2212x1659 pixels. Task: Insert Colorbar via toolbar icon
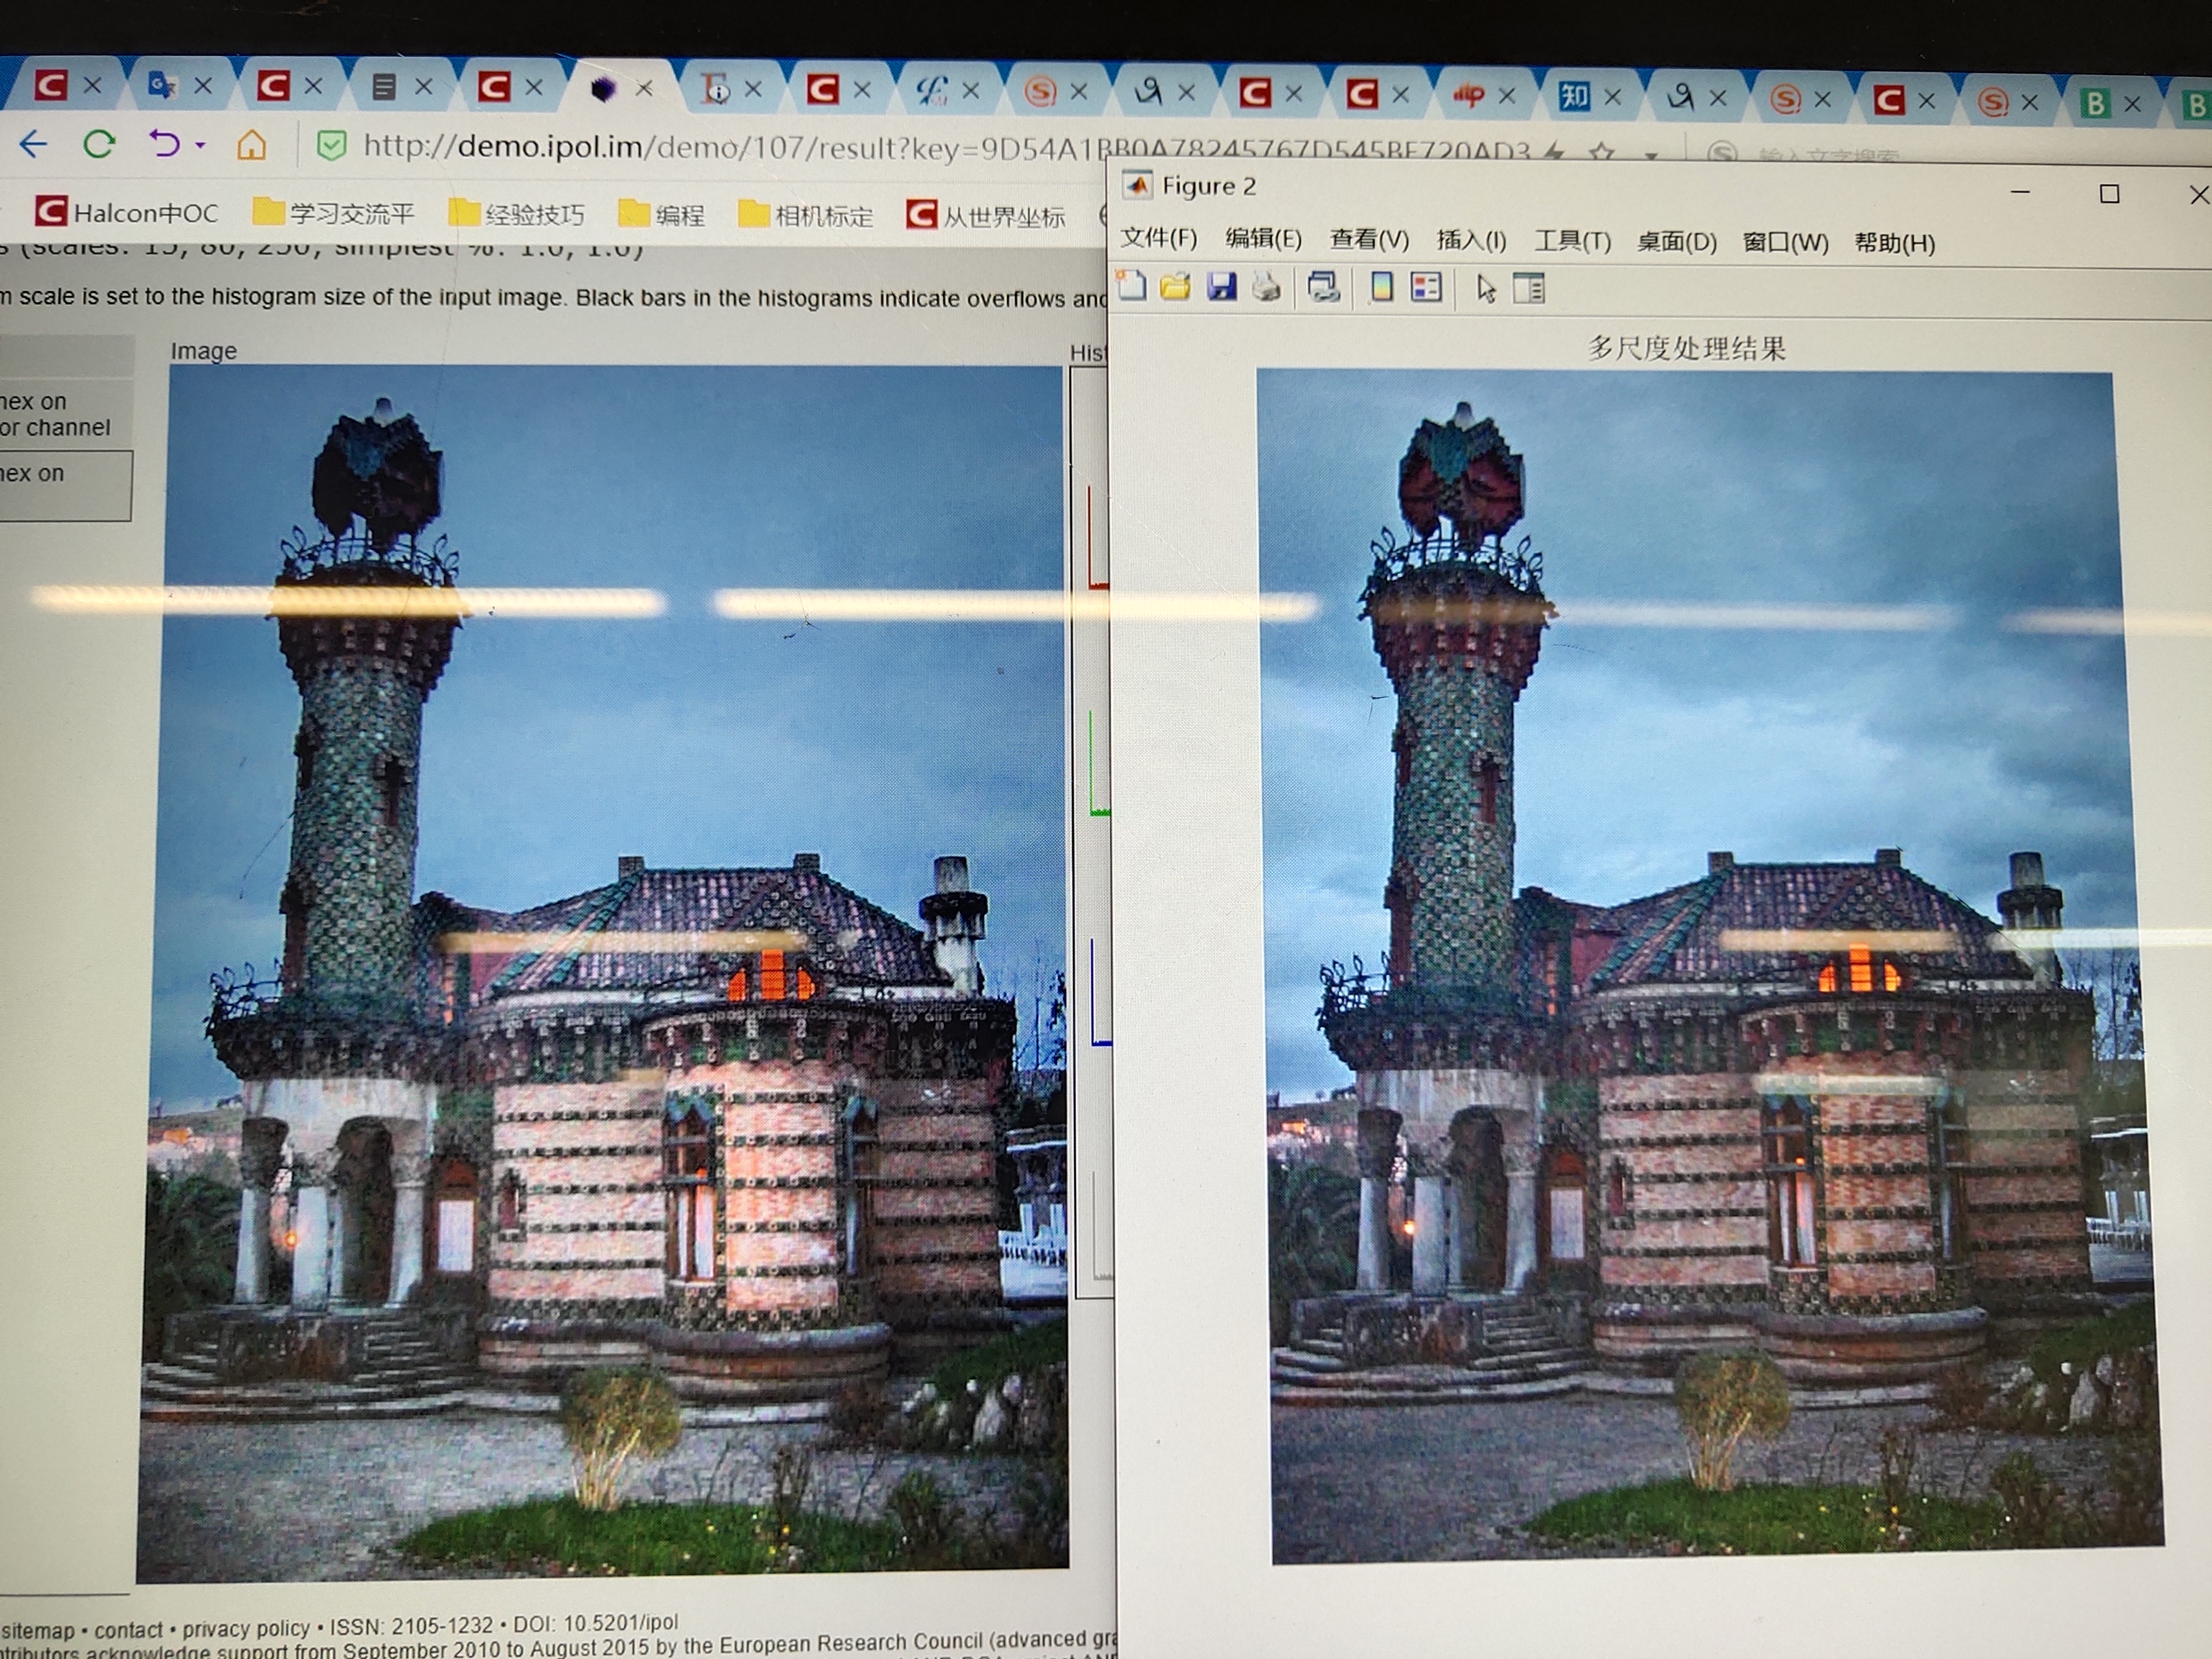(x=1381, y=288)
